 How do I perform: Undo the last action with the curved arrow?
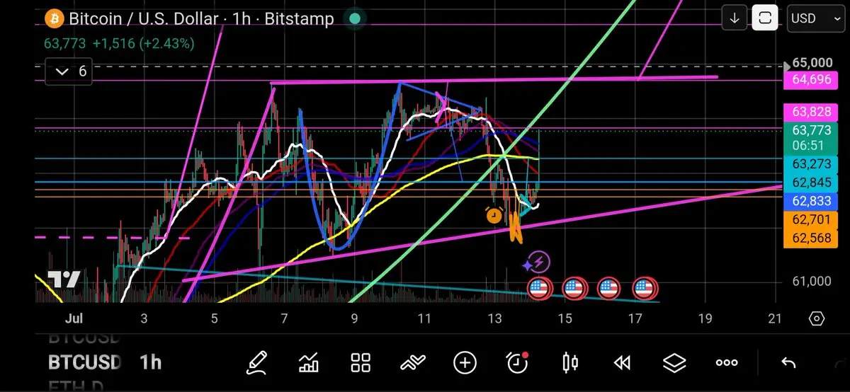point(788,363)
